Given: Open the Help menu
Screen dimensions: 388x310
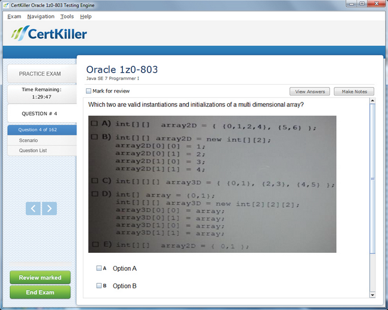Looking at the screenshot, I should coord(86,16).
